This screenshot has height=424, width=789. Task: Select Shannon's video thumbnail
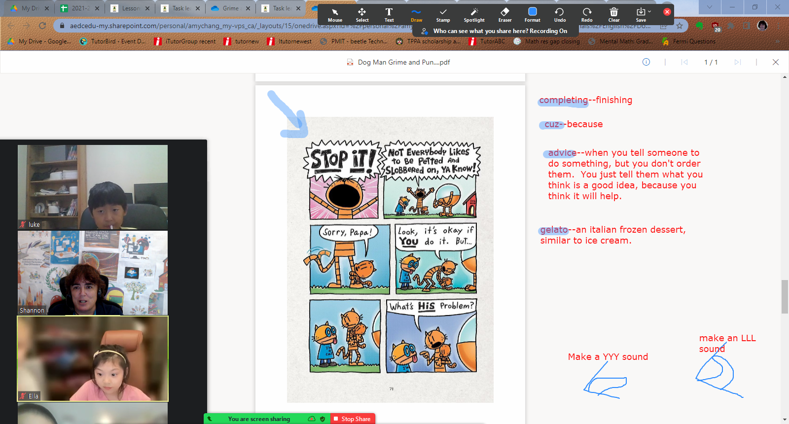[93, 273]
